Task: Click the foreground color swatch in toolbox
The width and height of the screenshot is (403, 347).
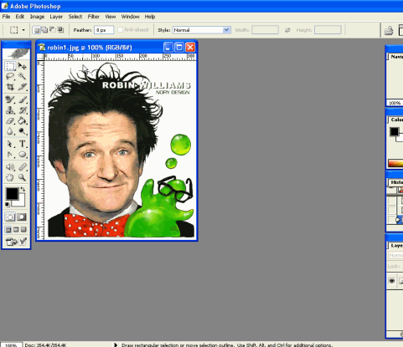Action: 12,194
